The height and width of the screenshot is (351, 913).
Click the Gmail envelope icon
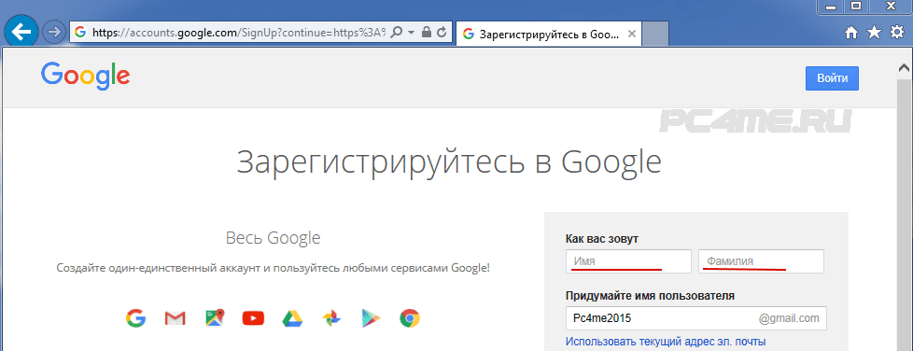click(x=175, y=318)
